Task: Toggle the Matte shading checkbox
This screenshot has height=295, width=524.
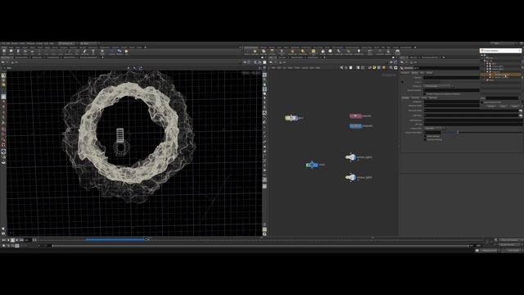Action: coord(425,136)
